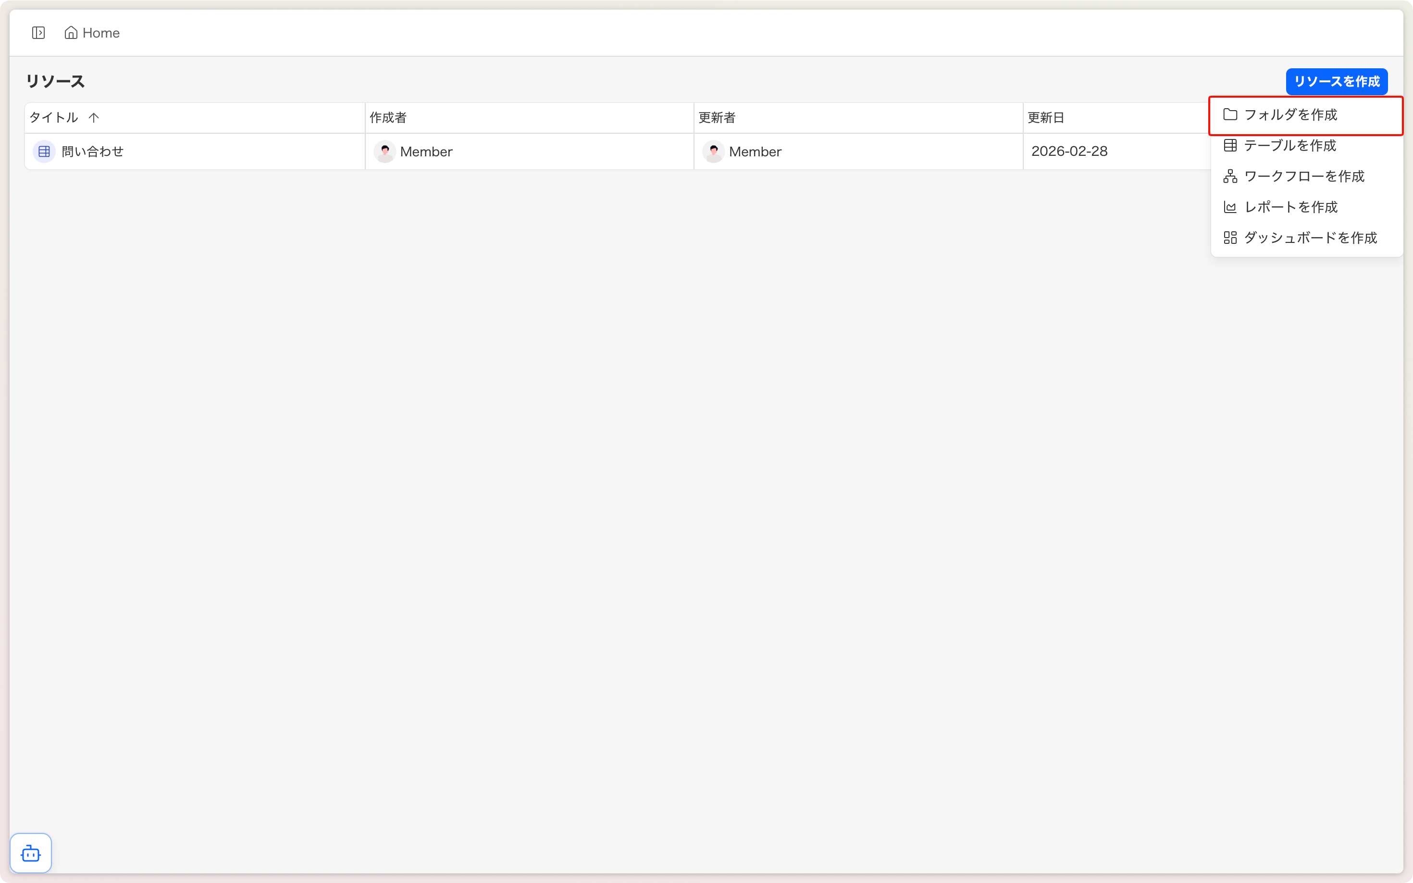Click the workflow icon in the dropdown menu
This screenshot has height=883, width=1413.
click(1230, 177)
